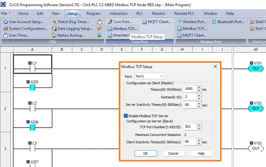This screenshot has width=266, height=167.
Task: Confirm the dialog with OK
Action: (x=146, y=153)
